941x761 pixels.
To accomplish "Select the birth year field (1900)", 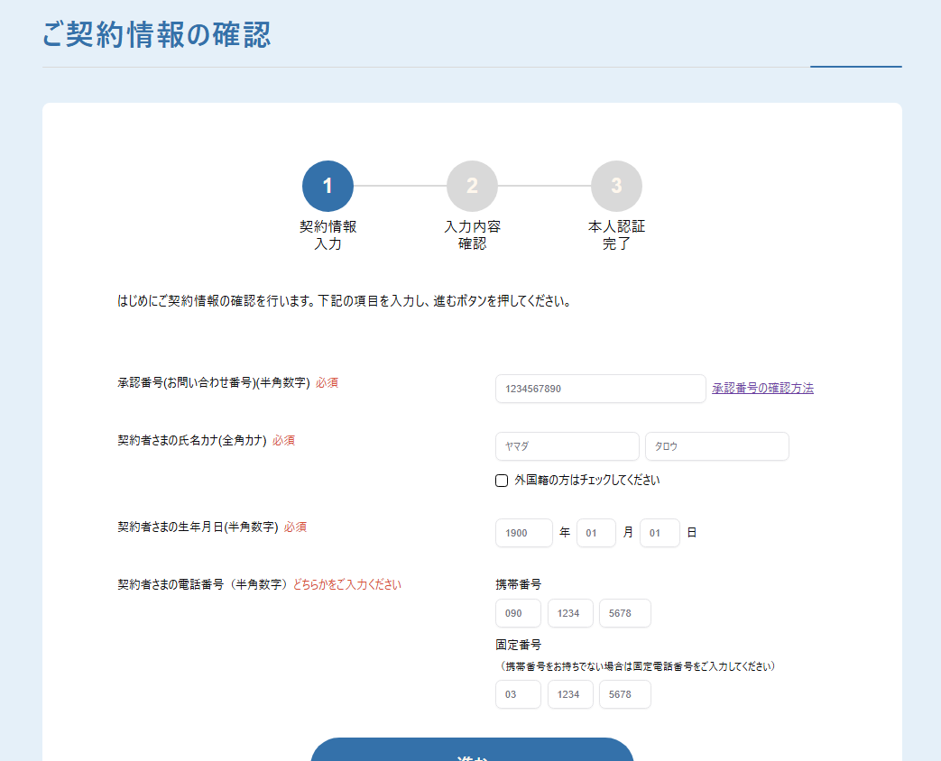I will click(x=523, y=533).
